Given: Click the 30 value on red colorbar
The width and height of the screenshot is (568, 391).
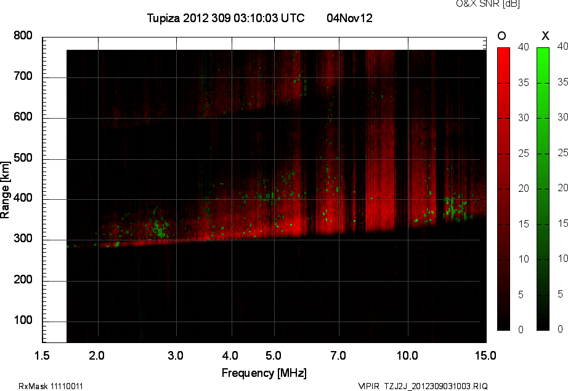Looking at the screenshot, I should [x=523, y=118].
